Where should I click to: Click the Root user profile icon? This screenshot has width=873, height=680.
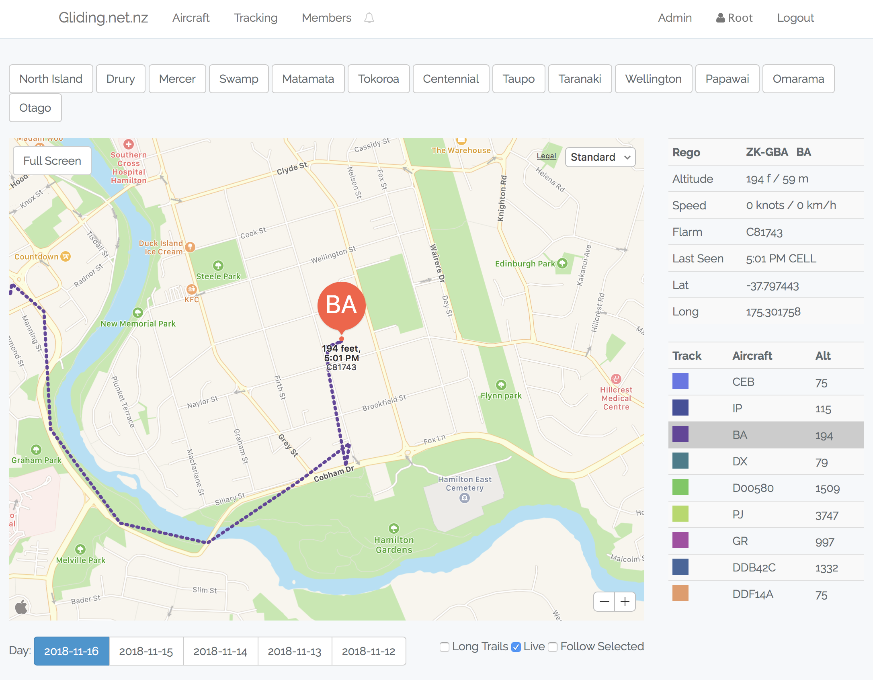720,18
